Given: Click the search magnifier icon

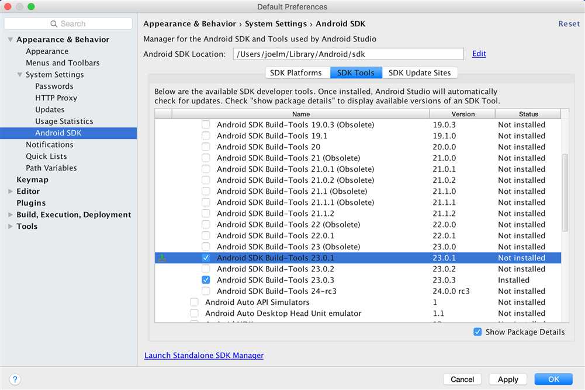Looking at the screenshot, I should [54, 24].
